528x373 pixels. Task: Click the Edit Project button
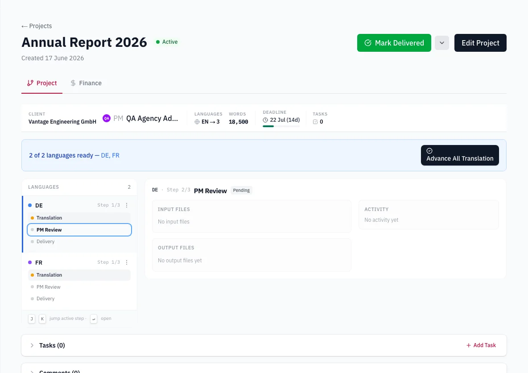(480, 43)
